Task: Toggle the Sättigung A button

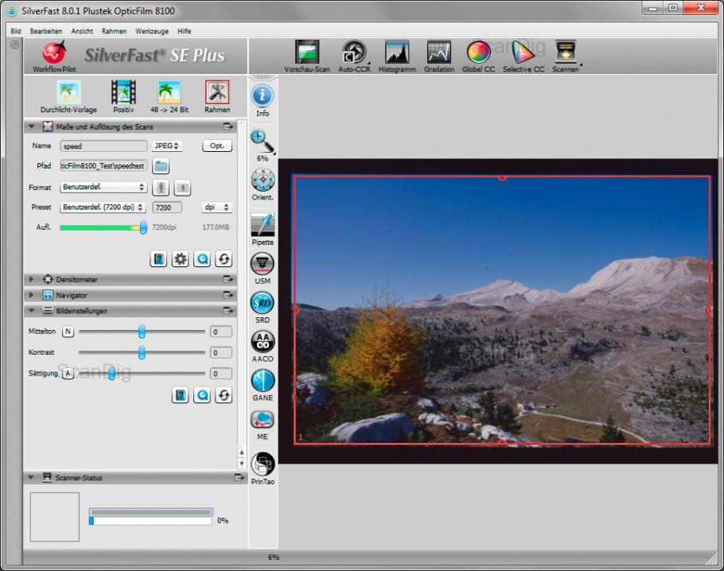Action: pos(68,373)
